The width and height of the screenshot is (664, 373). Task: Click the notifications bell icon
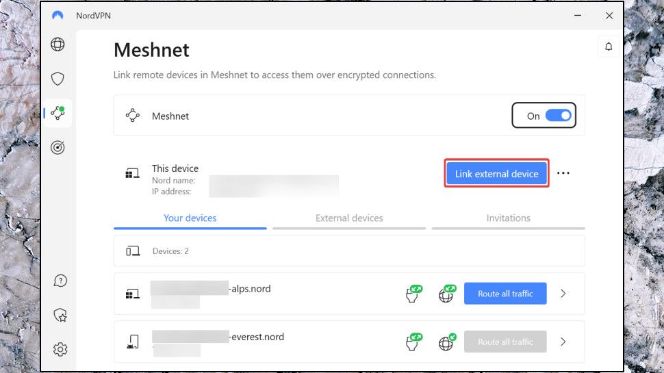click(x=609, y=47)
